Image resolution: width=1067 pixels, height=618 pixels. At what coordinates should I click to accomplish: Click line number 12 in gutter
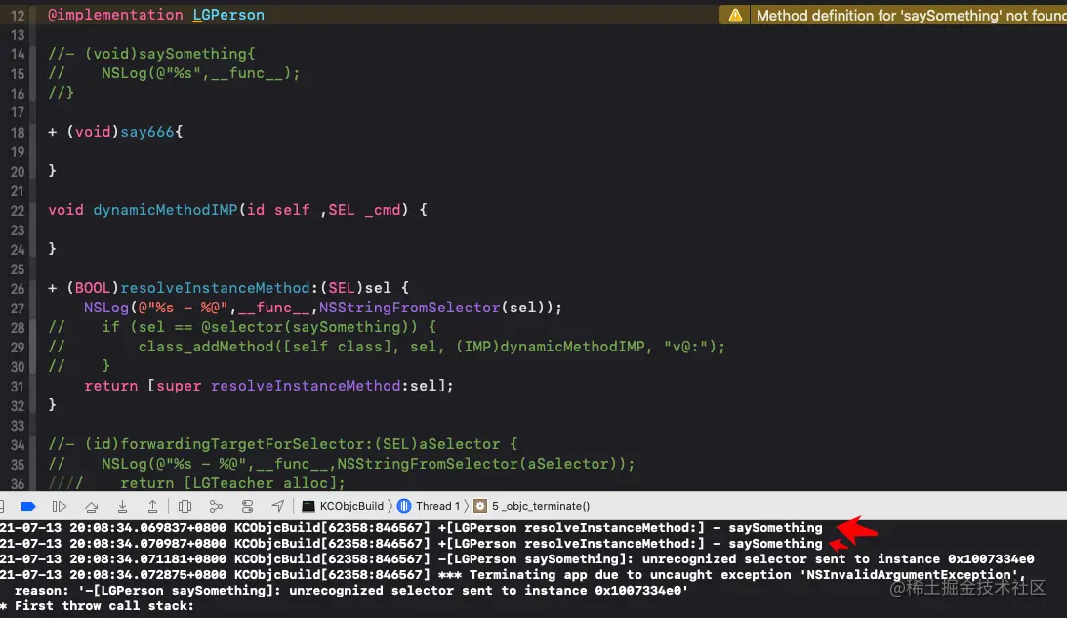coord(17,15)
